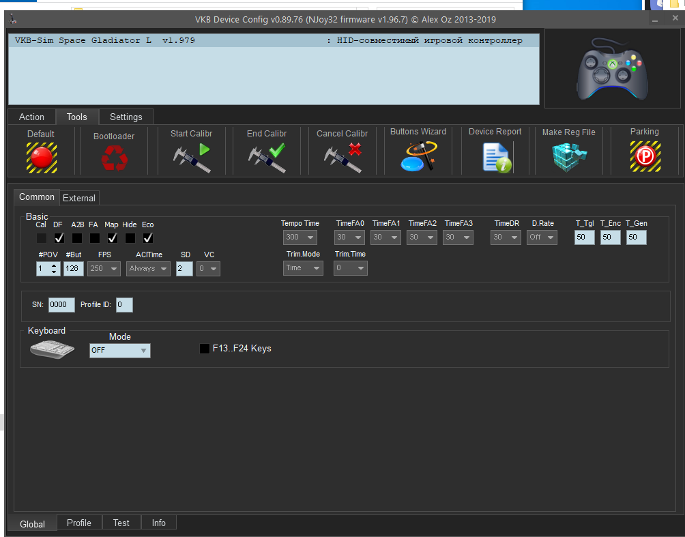Click the Make Reg File cube icon
Screen dimensions: 685x537
[x=569, y=157]
